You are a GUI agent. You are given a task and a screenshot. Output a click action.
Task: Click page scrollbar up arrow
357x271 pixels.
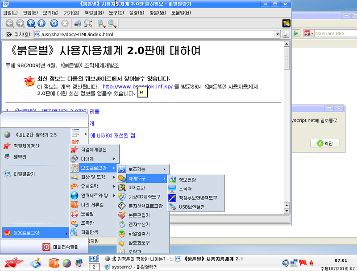tap(286, 44)
